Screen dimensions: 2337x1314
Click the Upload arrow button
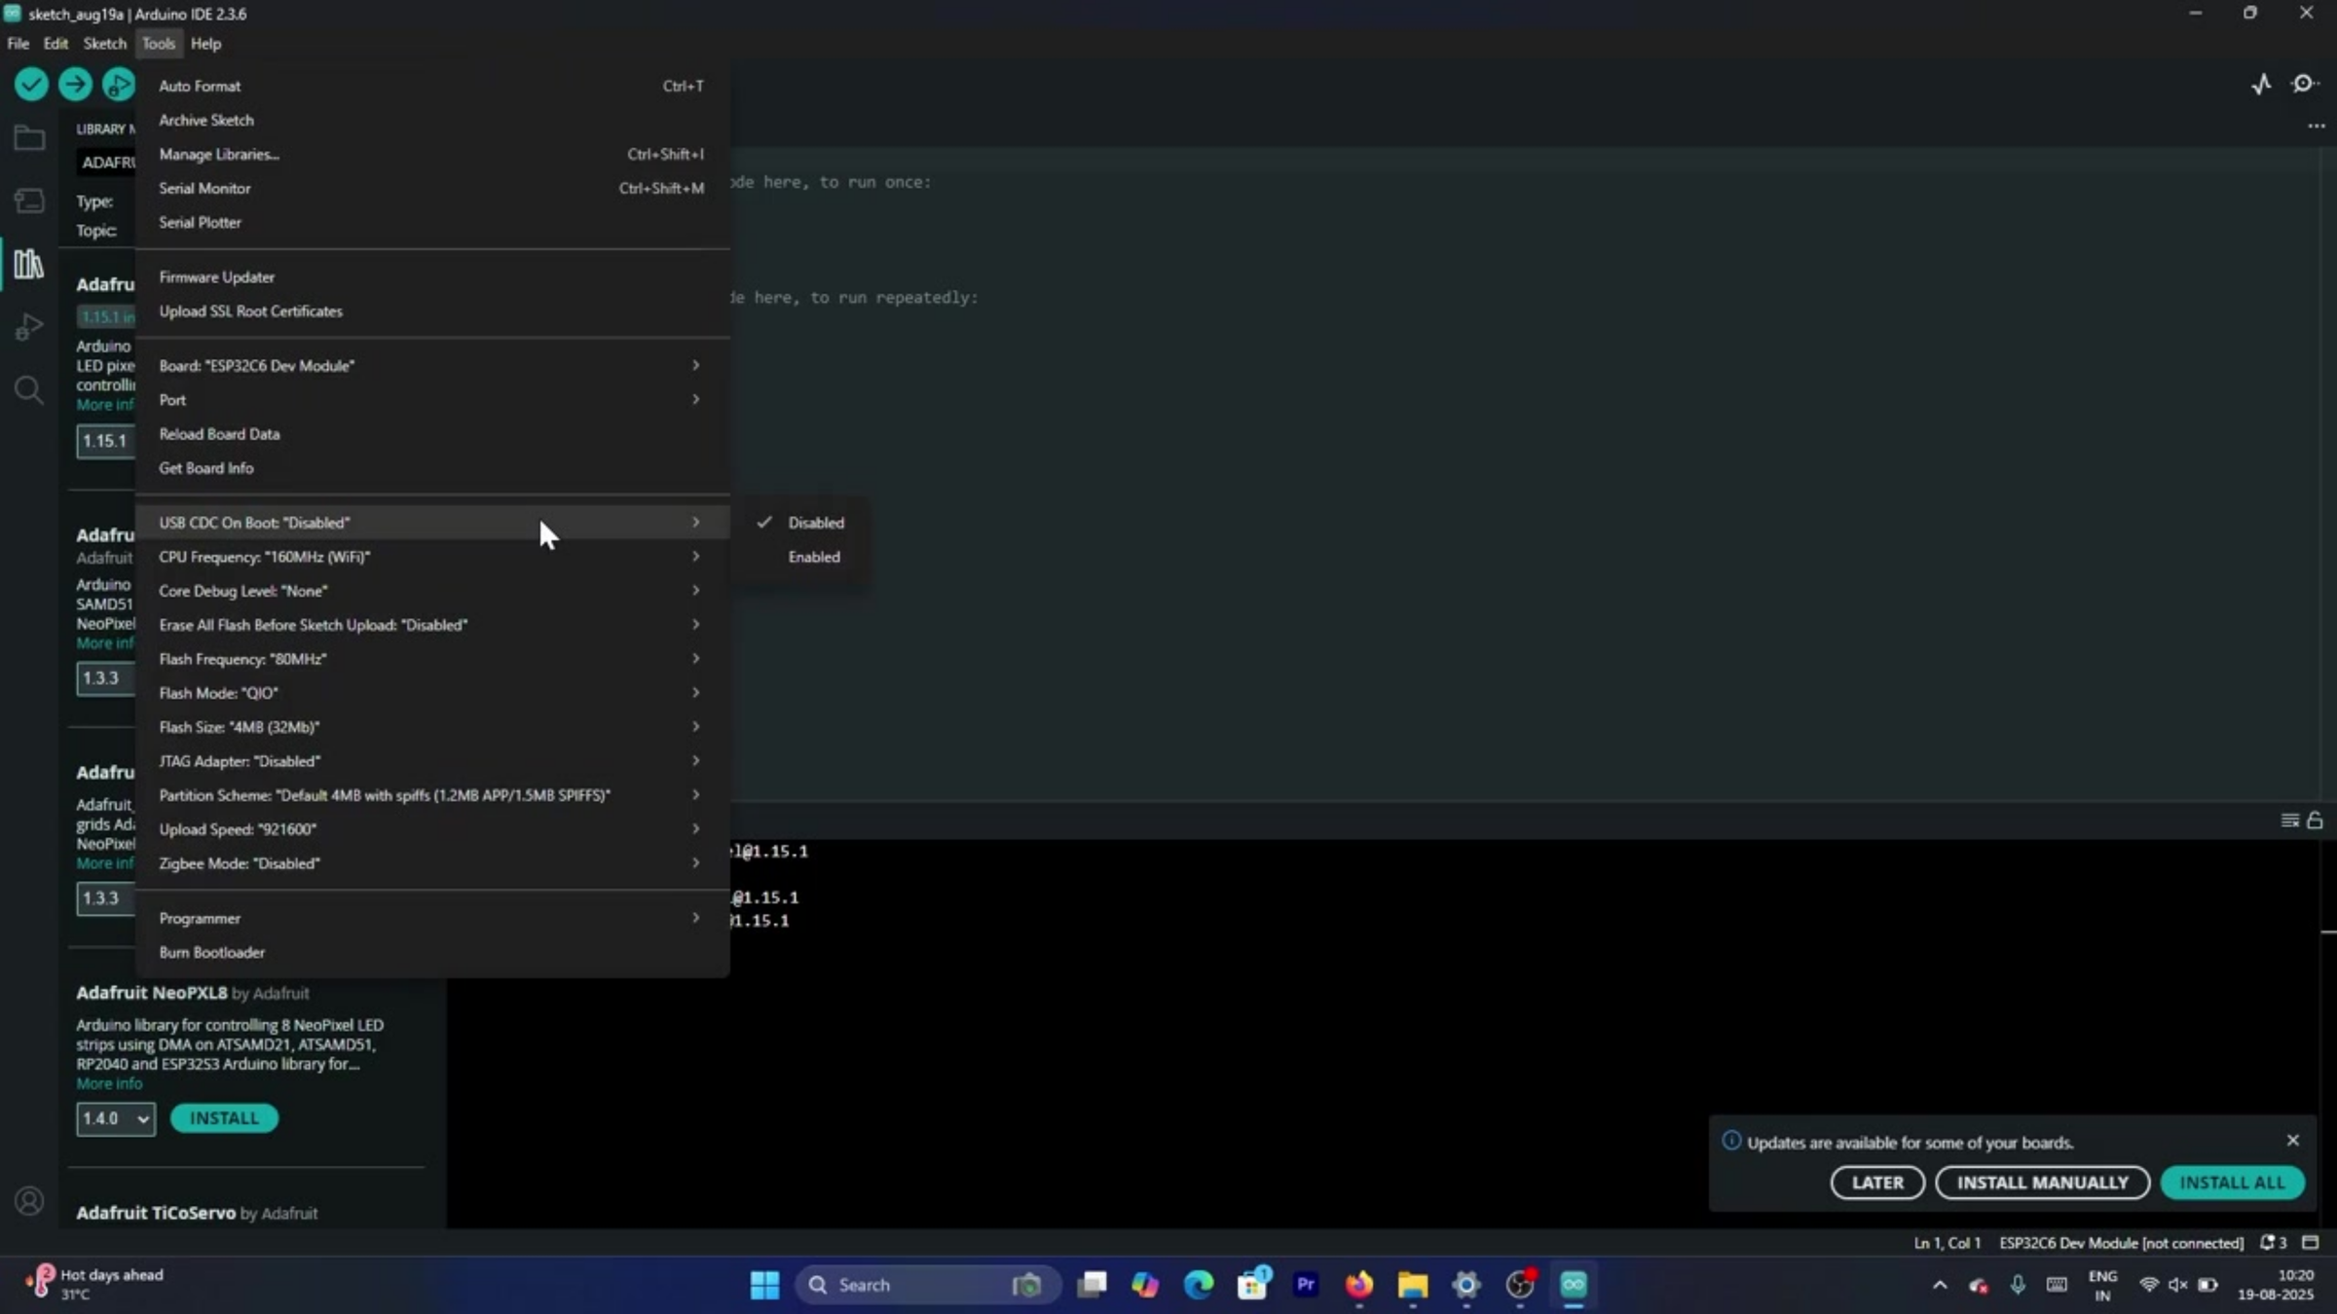click(x=75, y=85)
